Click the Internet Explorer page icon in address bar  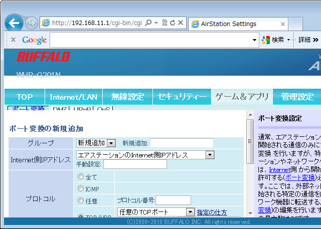click(x=46, y=23)
